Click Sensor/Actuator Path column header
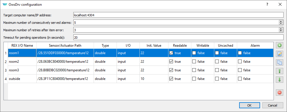 pos(65,46)
